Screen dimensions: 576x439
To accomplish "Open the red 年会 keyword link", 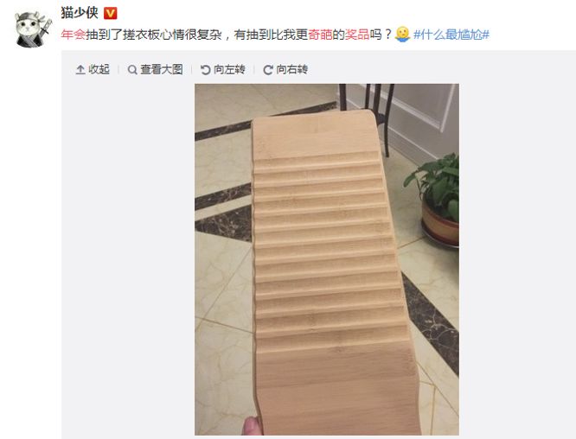I will click(x=74, y=35).
